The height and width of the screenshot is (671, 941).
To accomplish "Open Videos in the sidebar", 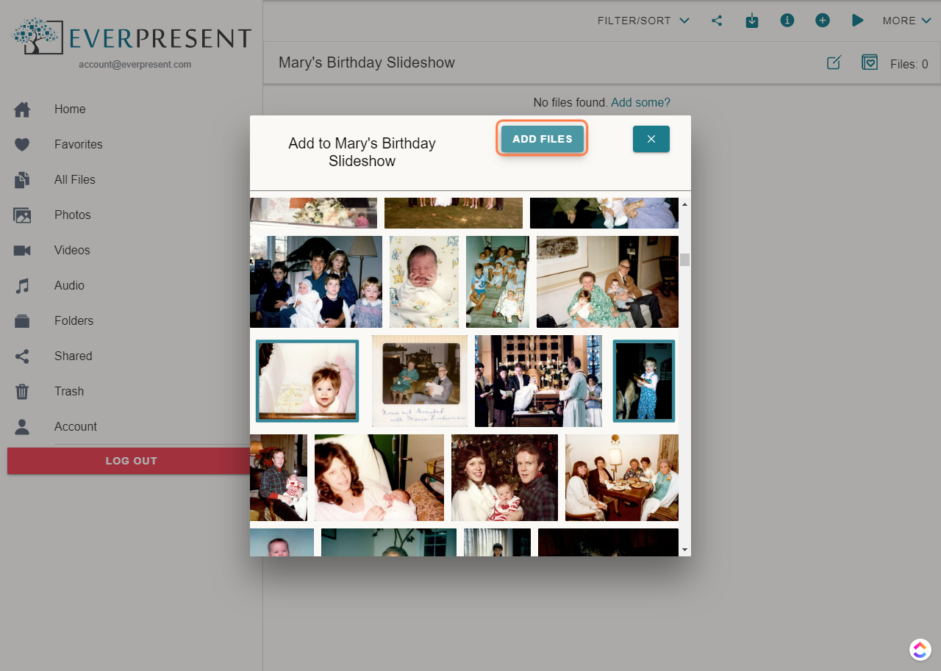I will 72,250.
